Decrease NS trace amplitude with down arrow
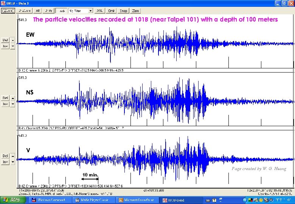The width and height of the screenshot is (295, 204). [12, 104]
